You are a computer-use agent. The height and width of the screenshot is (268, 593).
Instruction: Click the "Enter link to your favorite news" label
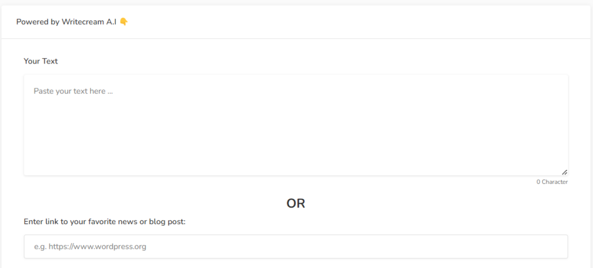pyautogui.click(x=104, y=221)
